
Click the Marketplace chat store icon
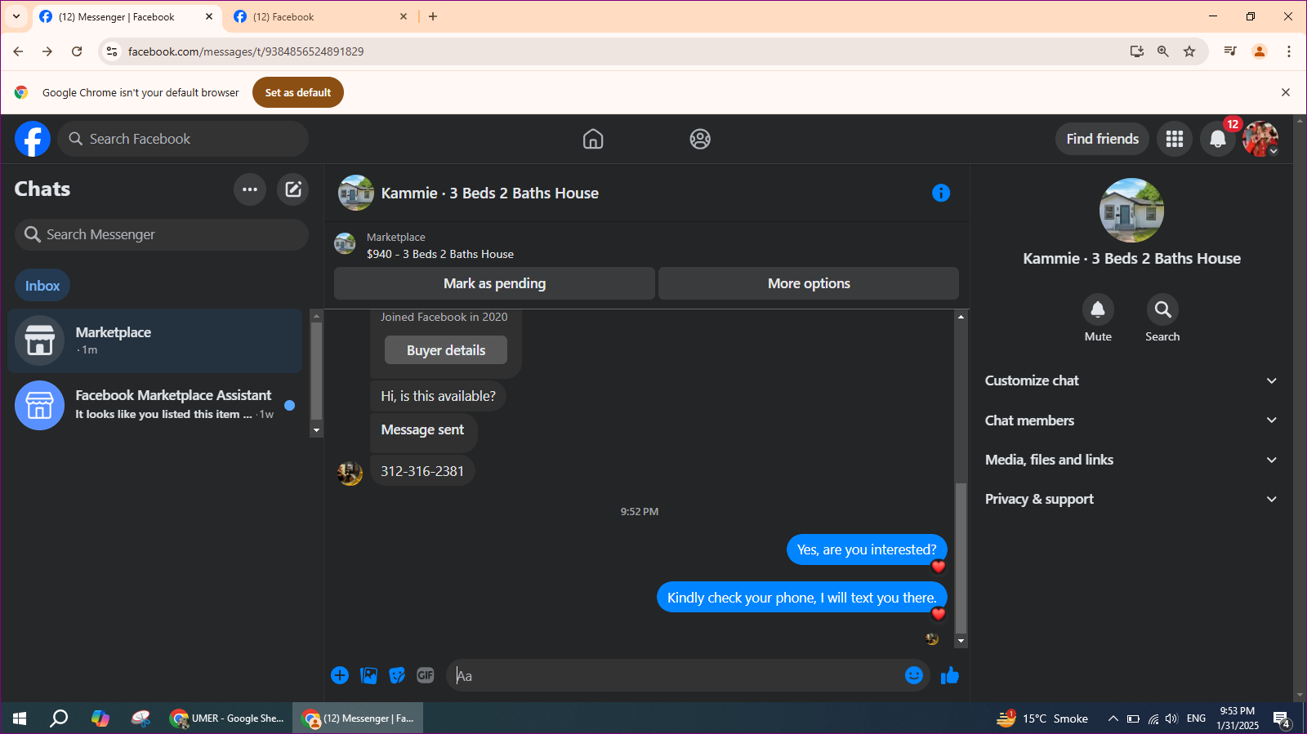[x=39, y=340]
